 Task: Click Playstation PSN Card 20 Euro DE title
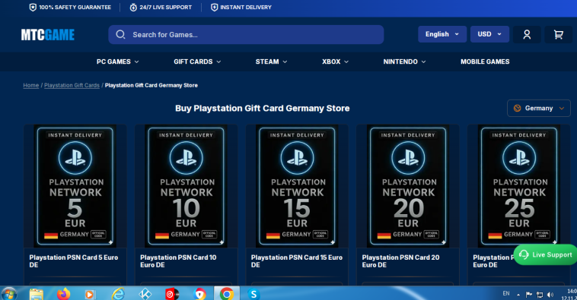pos(400,261)
